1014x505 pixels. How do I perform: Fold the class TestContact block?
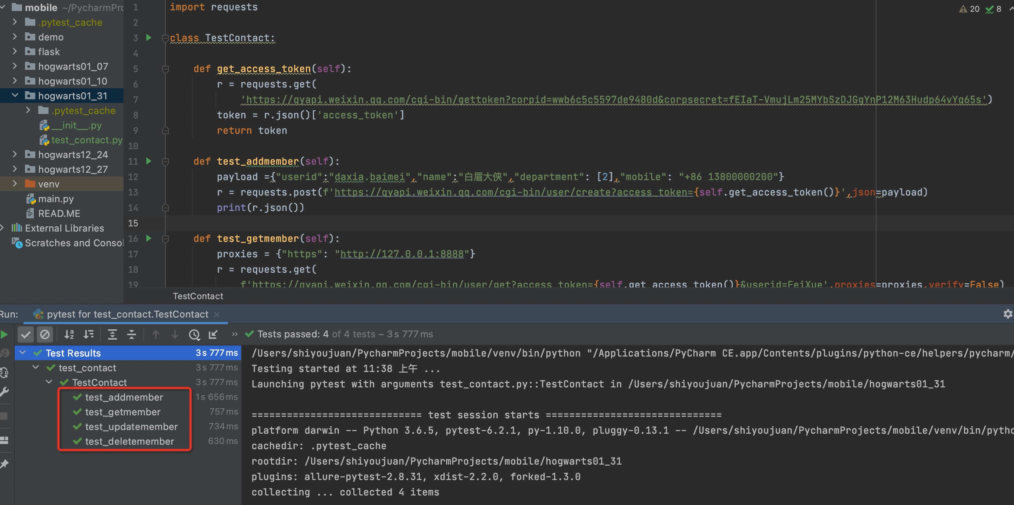[x=165, y=38]
